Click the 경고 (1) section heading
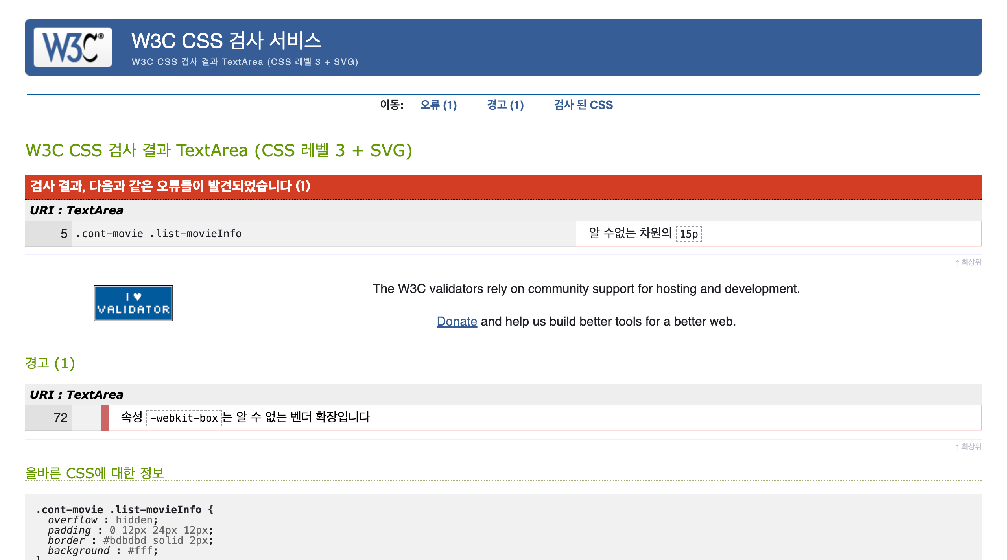Viewport: 1007px width, 560px height. tap(50, 363)
